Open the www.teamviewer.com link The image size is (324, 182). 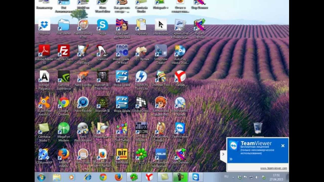pos(274,168)
